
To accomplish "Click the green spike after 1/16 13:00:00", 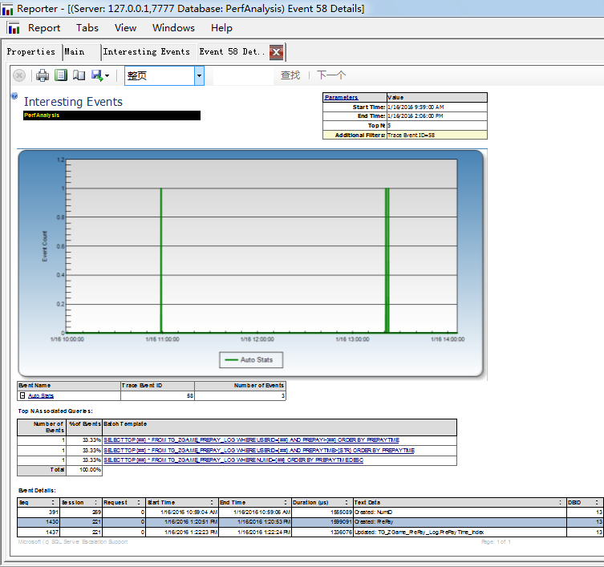I will 387,261.
